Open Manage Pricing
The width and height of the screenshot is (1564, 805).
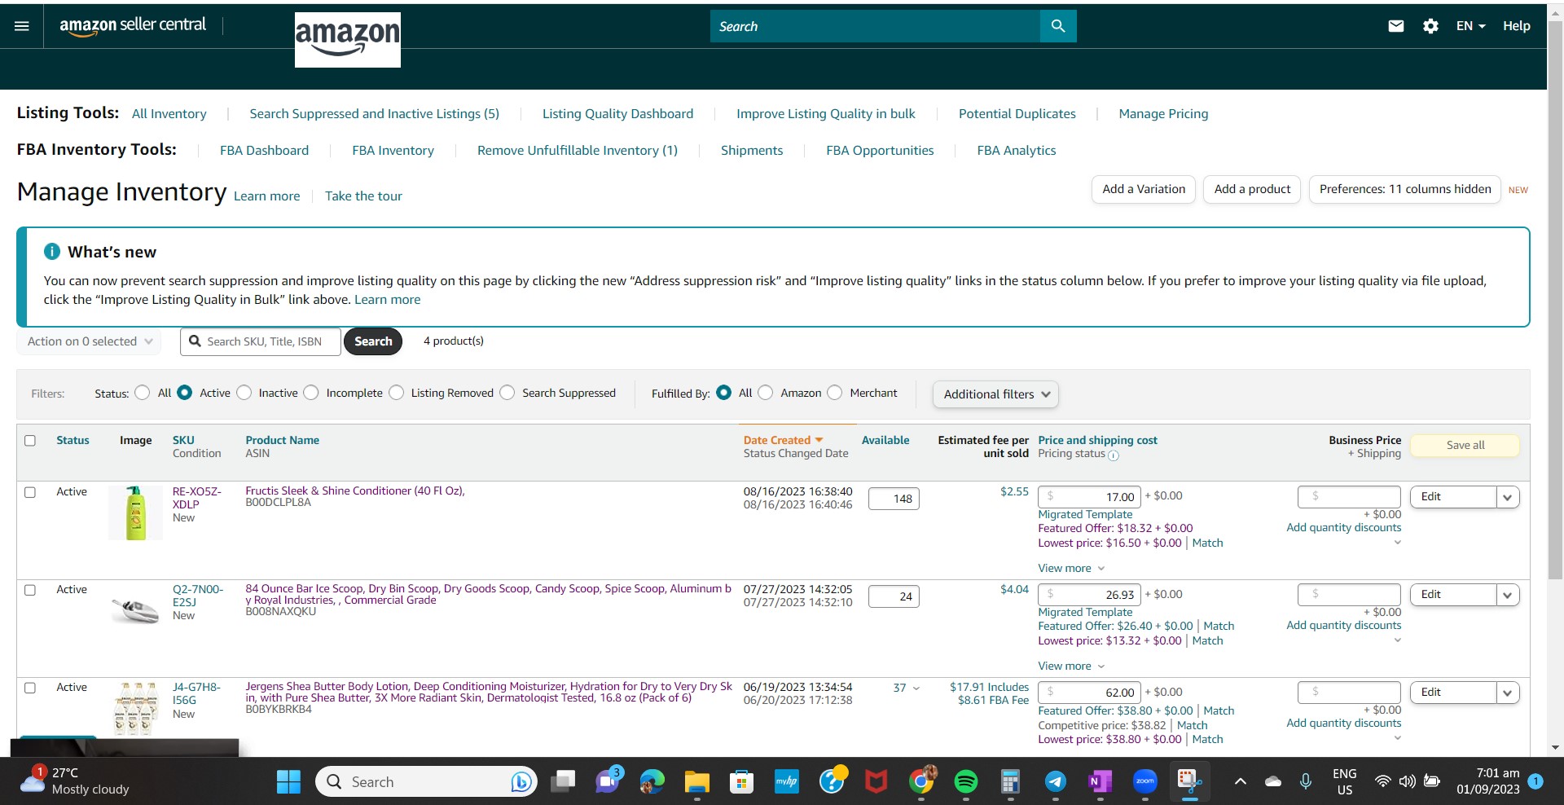coord(1163,114)
